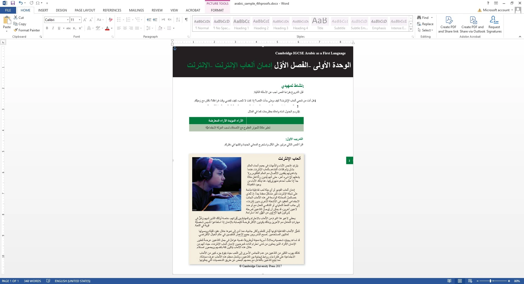
Task: Toggle show paragraph marks
Action: tap(186, 20)
